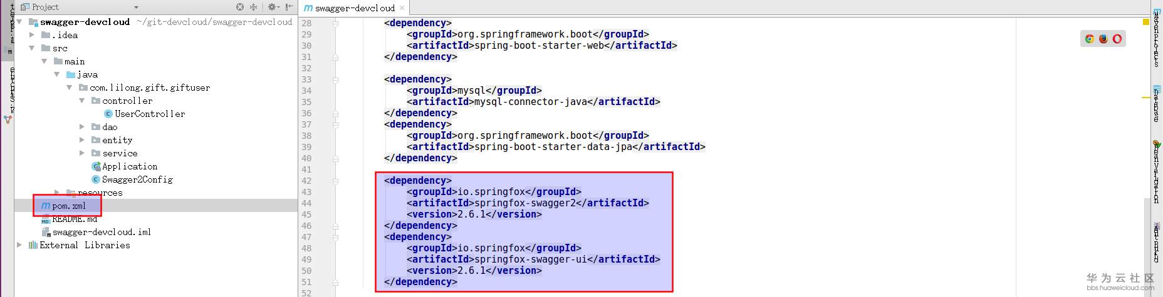The width and height of the screenshot is (1163, 297).
Task: Click version 2.6.1 on line 45
Action: [x=471, y=214]
